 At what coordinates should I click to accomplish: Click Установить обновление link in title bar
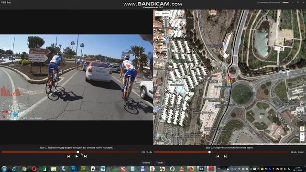tap(269, 2)
